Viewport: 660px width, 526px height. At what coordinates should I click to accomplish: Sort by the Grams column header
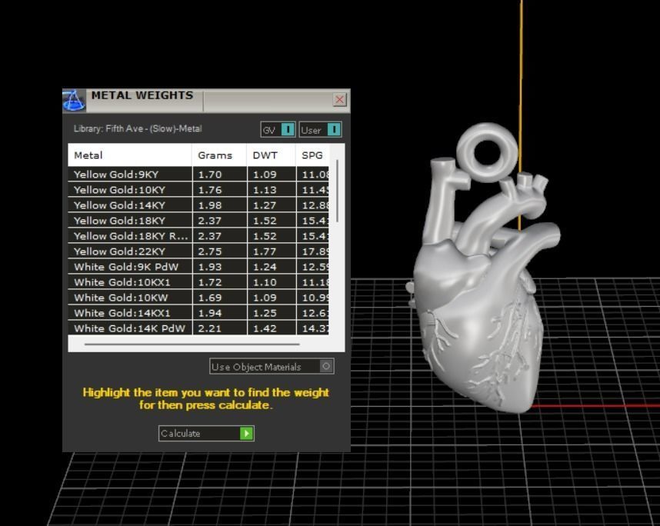coord(219,155)
